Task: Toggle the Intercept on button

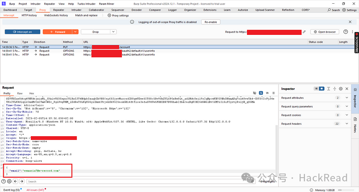Action: (23, 32)
